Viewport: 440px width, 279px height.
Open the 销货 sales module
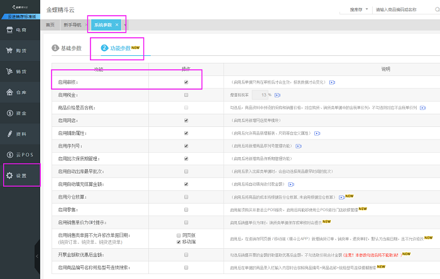[19, 72]
